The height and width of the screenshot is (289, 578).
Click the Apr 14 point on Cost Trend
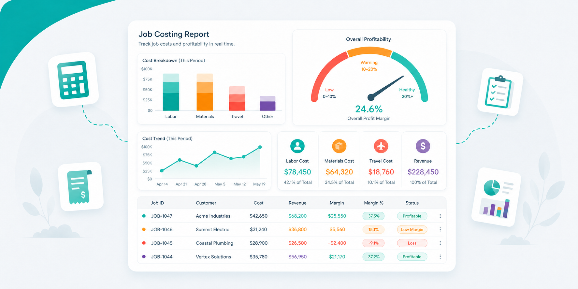(x=162, y=171)
